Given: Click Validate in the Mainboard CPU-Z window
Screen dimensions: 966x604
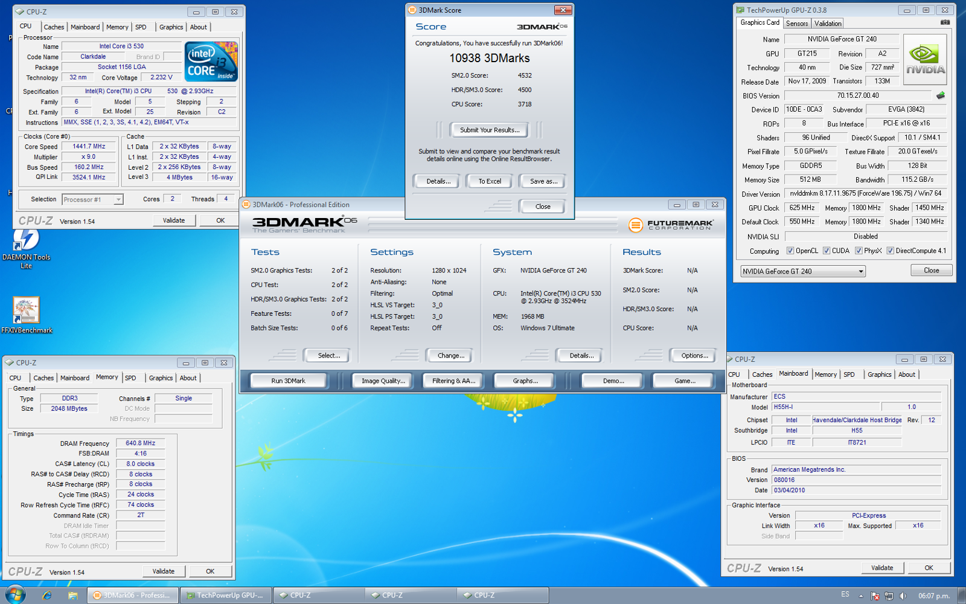Looking at the screenshot, I should pos(882,568).
